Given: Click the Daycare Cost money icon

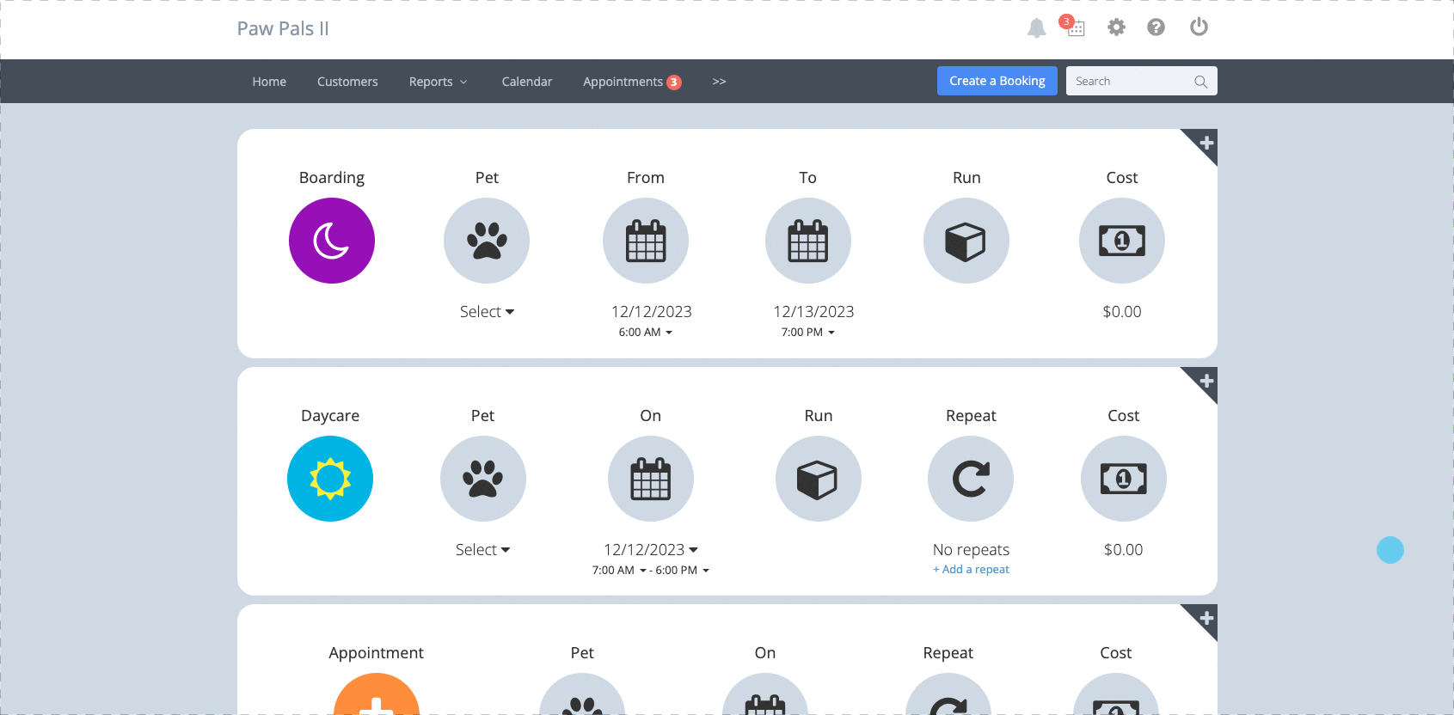Looking at the screenshot, I should pyautogui.click(x=1124, y=479).
